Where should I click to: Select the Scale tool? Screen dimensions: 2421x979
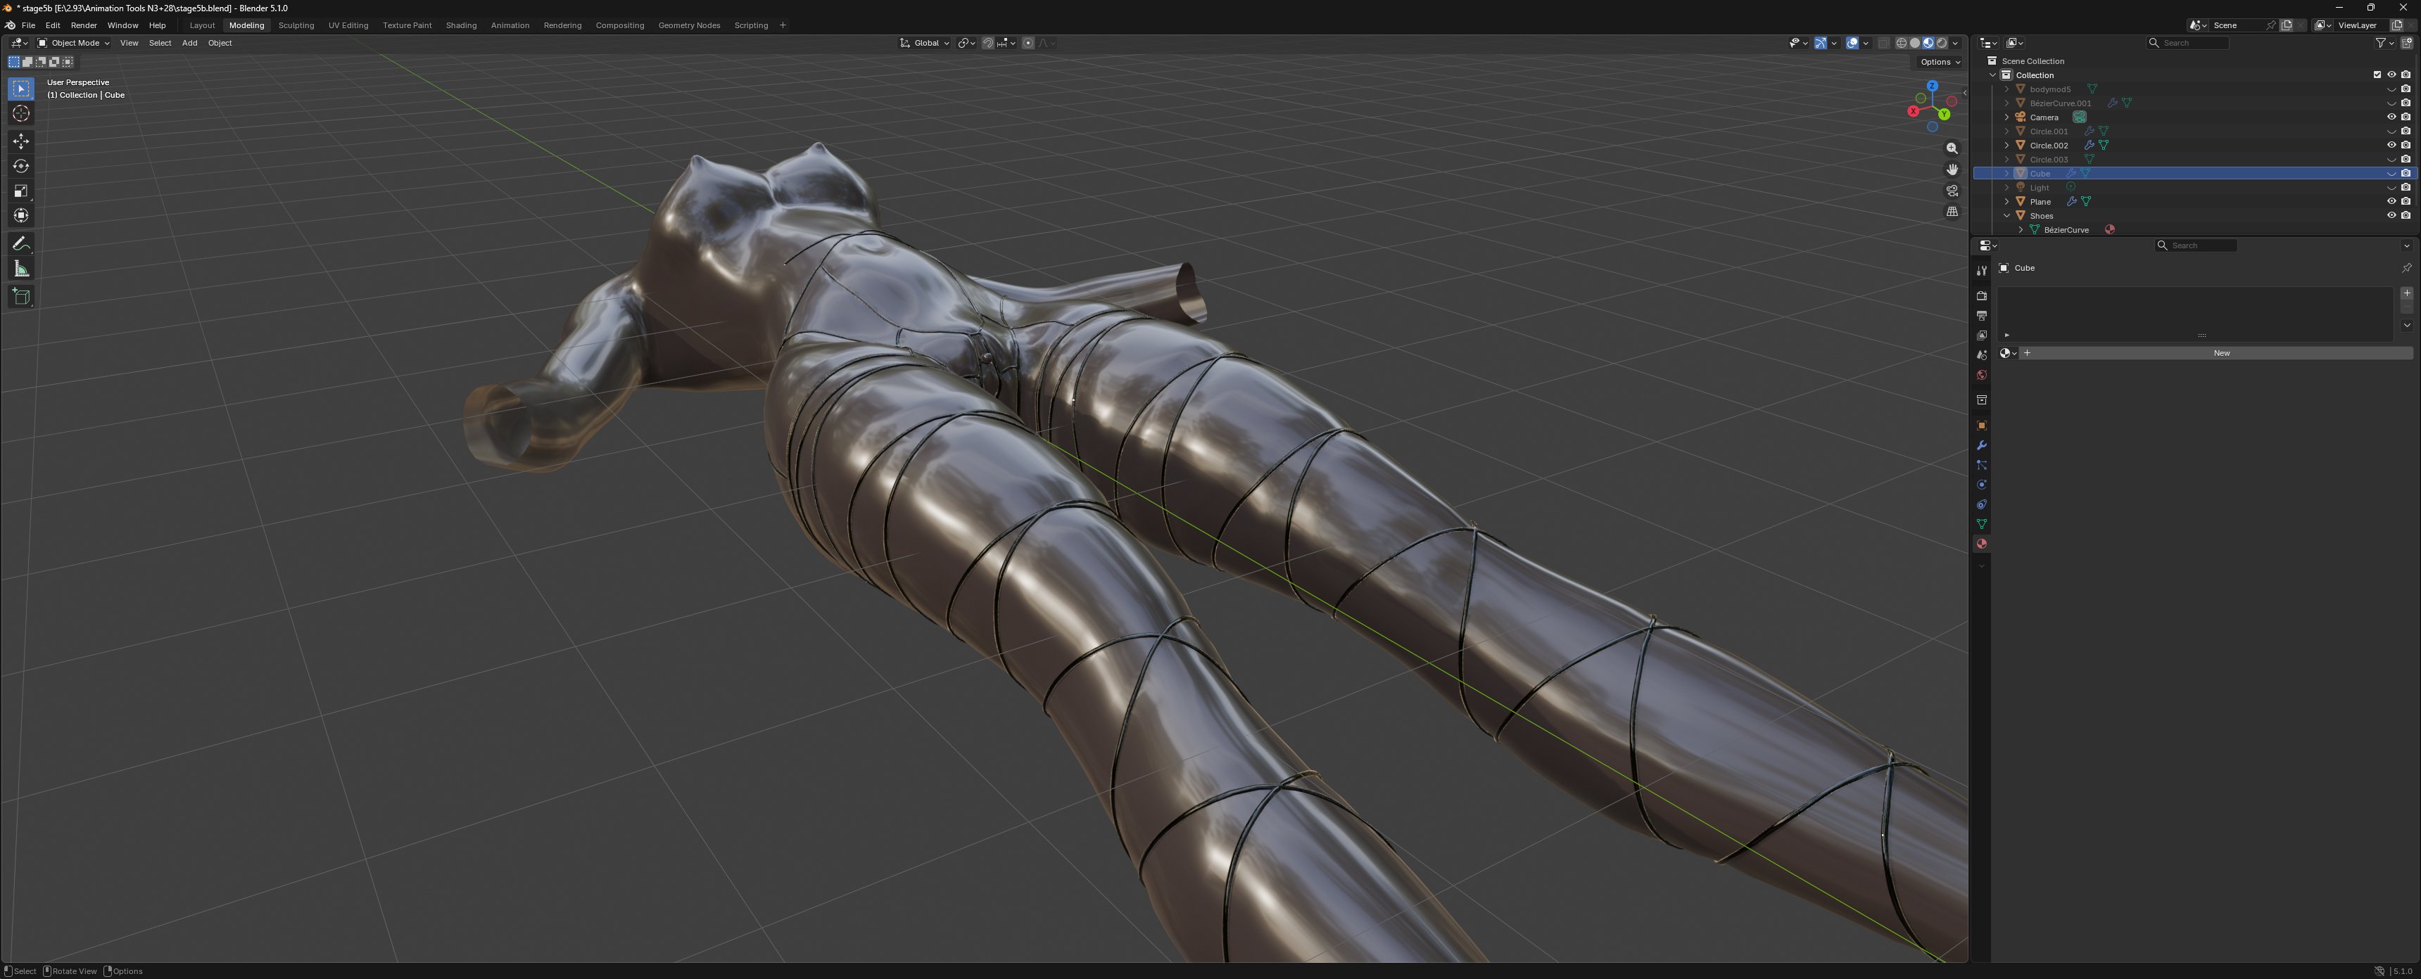(20, 191)
